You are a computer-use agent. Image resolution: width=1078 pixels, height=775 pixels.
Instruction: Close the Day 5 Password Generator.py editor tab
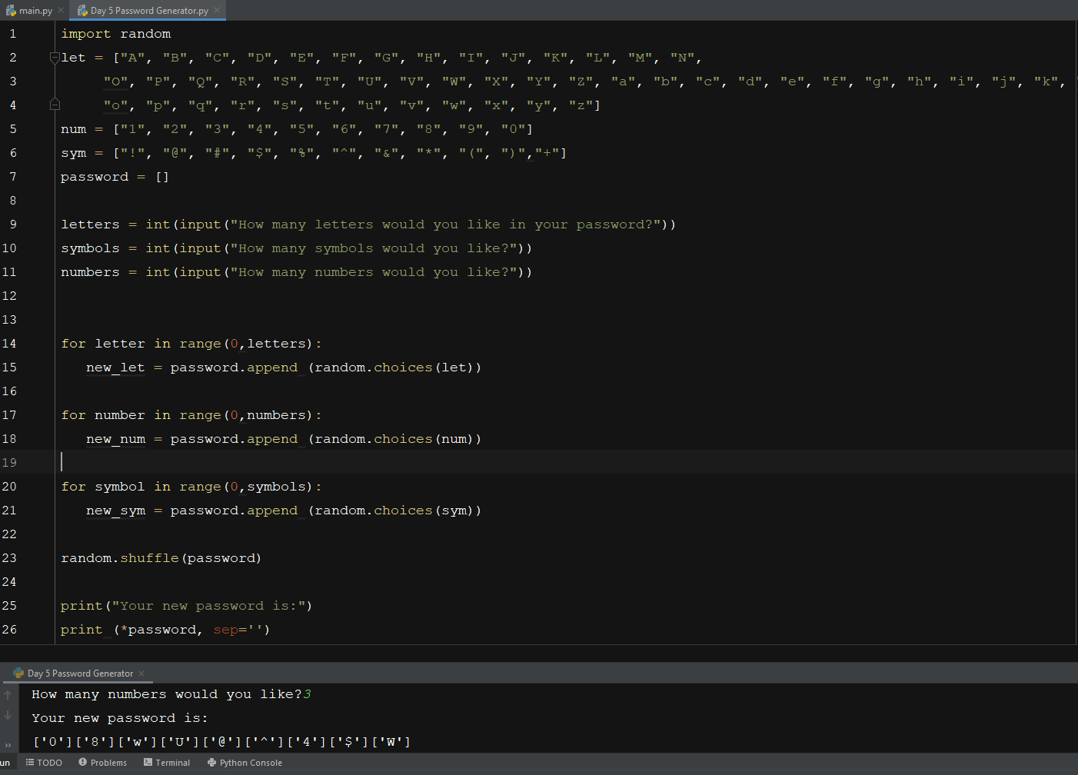pyautogui.click(x=218, y=10)
